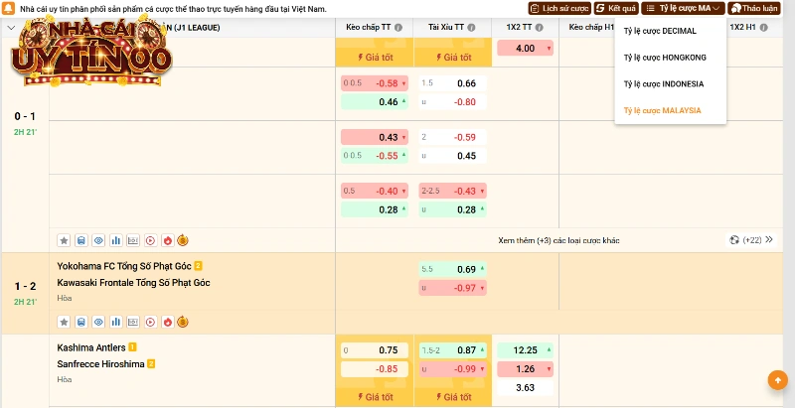Select handicap 0.5 odds -0.40
Screen dimensions: 795x408
pyautogui.click(x=375, y=191)
